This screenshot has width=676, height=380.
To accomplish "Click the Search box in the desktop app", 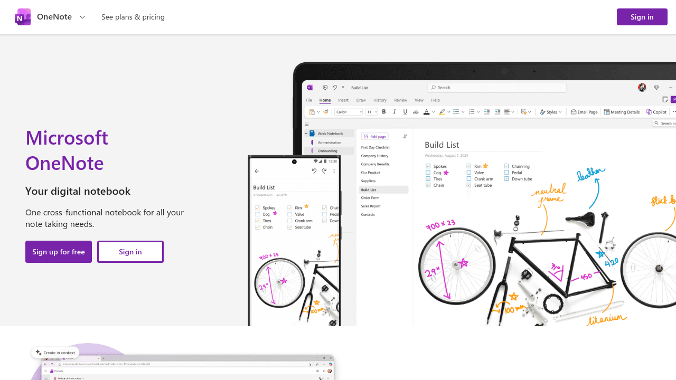I will 496,88.
